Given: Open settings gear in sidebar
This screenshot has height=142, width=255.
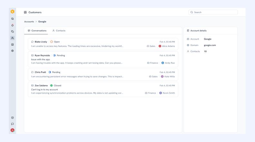Looking at the screenshot, I should [x=12, y=51].
